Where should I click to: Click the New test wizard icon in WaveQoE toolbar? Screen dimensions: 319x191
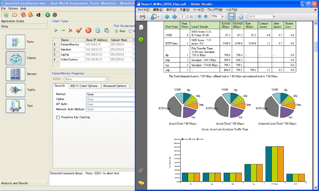6,15
